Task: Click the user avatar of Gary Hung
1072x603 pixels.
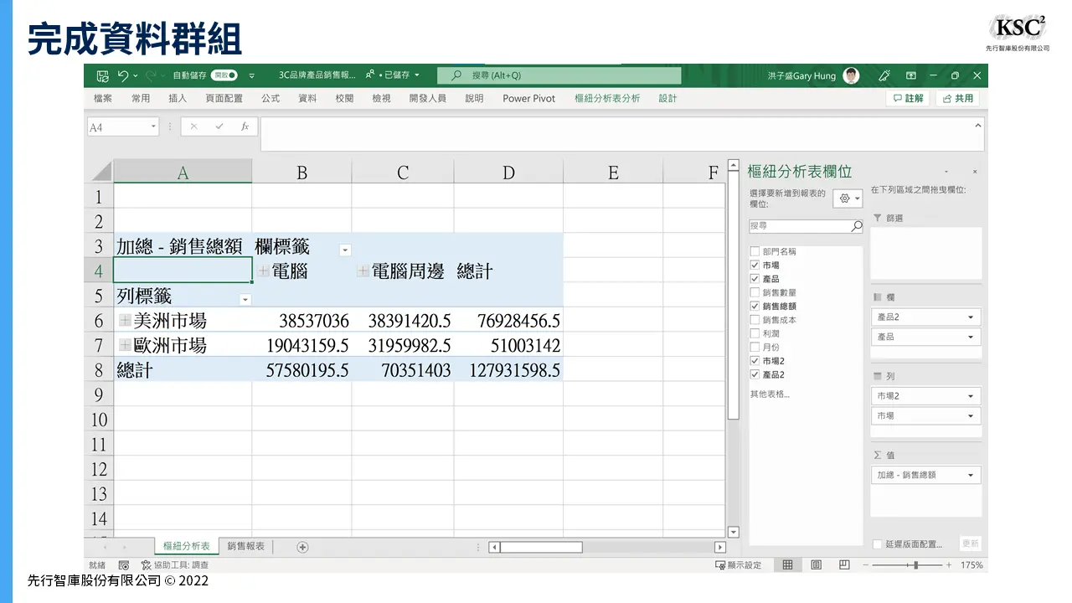Action: [x=851, y=75]
